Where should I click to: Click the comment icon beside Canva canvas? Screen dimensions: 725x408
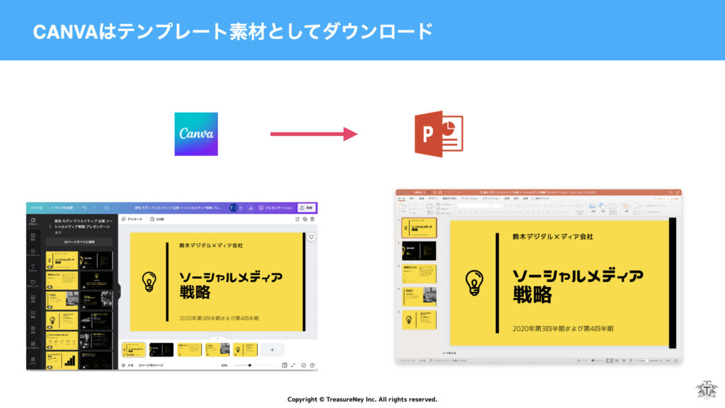tap(312, 237)
